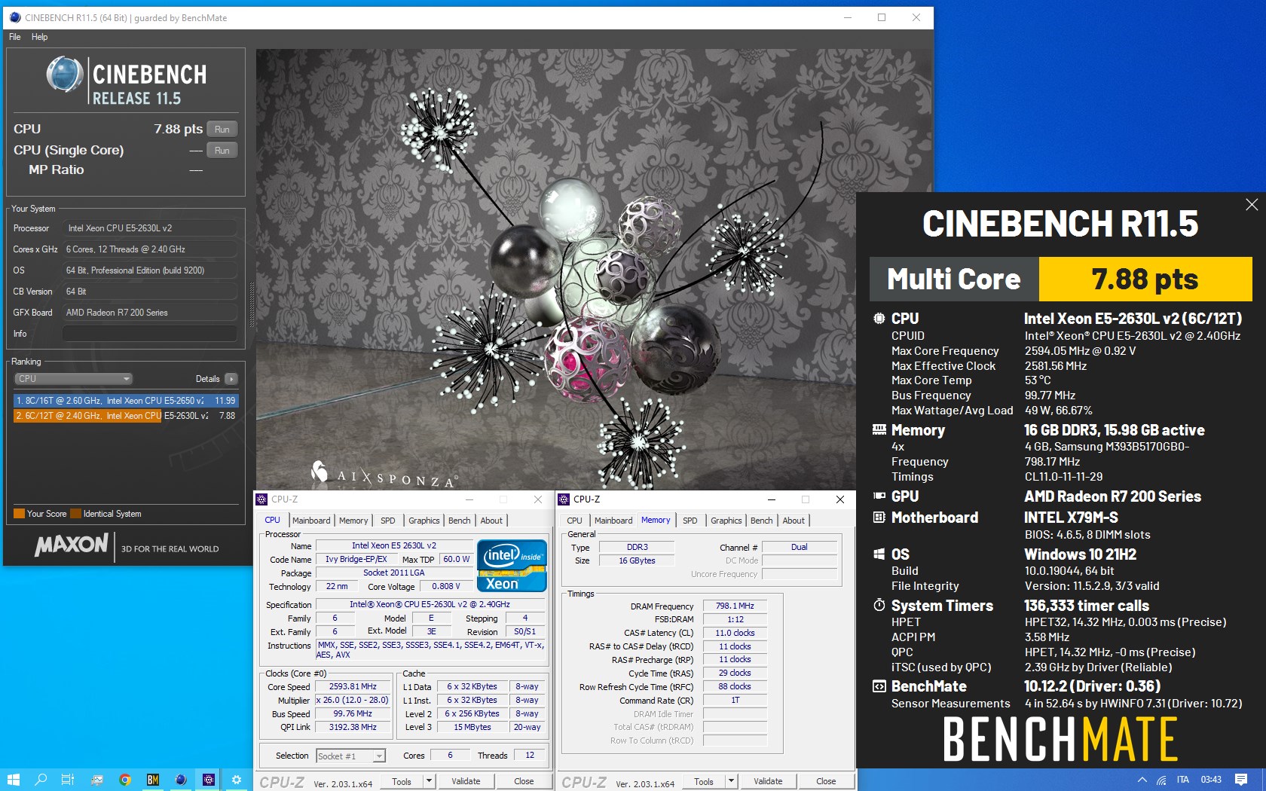Click the Motherboard icon in BenchMate panel
The width and height of the screenshot is (1266, 791).
[x=879, y=518]
